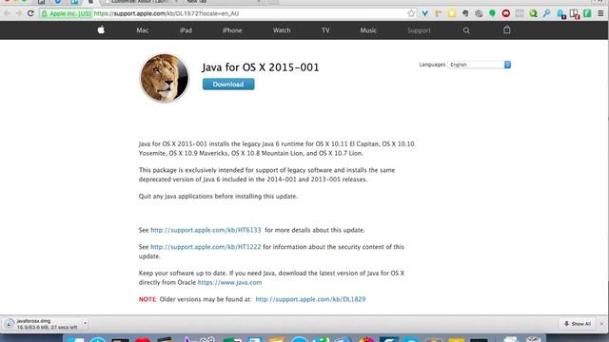Open the Mac section in navigation
Viewport: 609px width, 342px height.
coord(143,30)
